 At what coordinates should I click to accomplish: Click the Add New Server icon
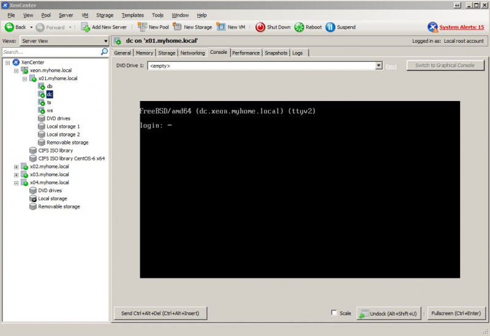coord(85,27)
